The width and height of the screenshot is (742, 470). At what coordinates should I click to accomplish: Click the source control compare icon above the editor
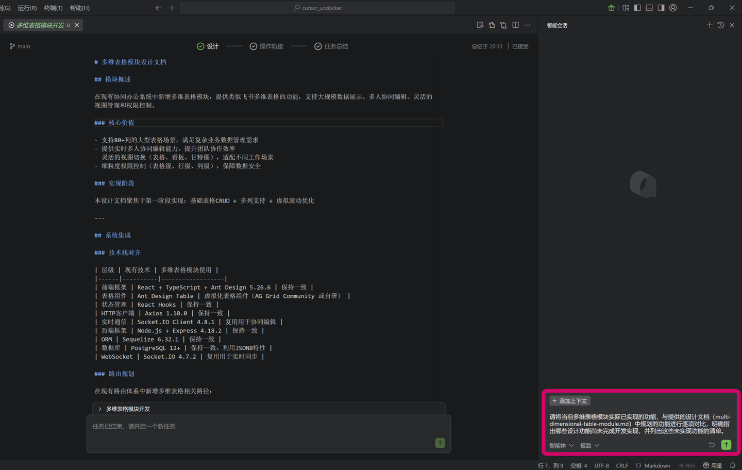click(x=503, y=25)
